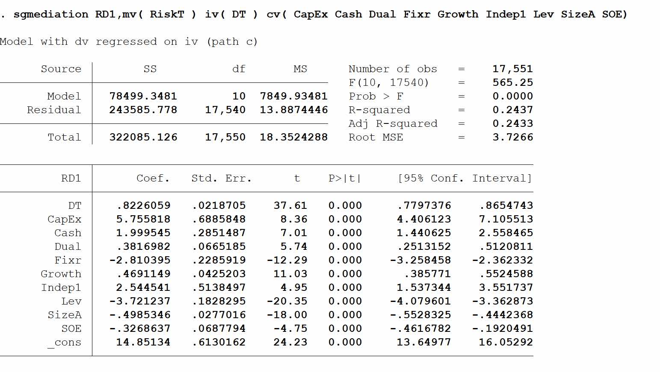Viewport: 660px width, 372px height.
Task: Click the RD1 dependent variable header
Action: point(71,179)
